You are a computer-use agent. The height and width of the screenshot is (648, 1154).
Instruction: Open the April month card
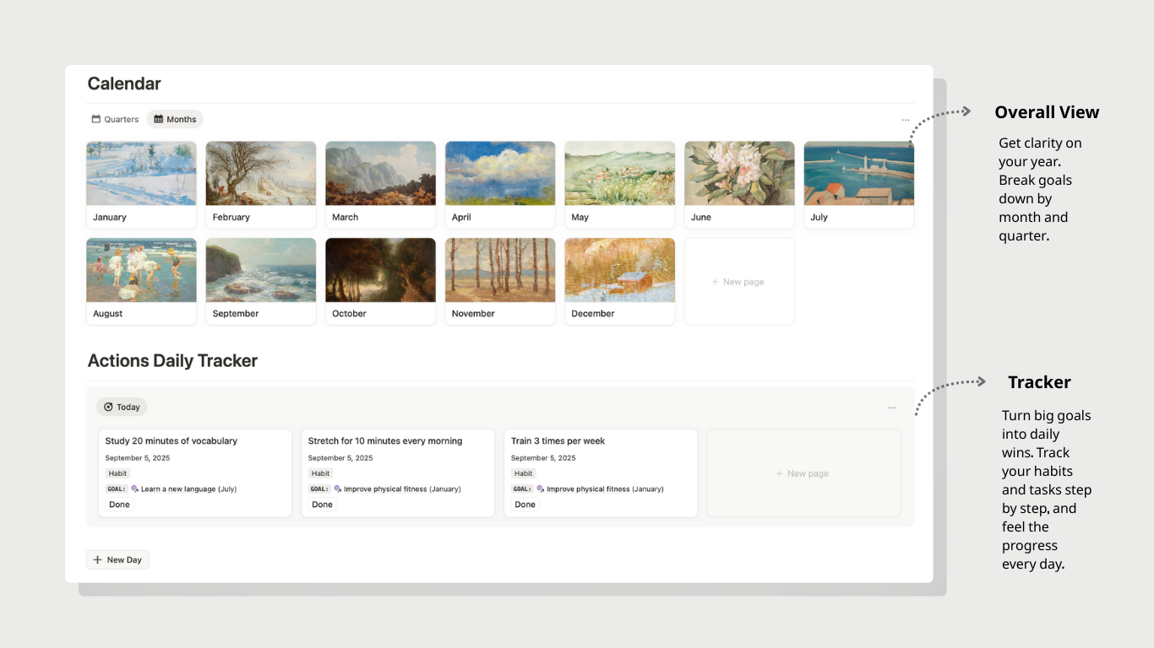(500, 185)
